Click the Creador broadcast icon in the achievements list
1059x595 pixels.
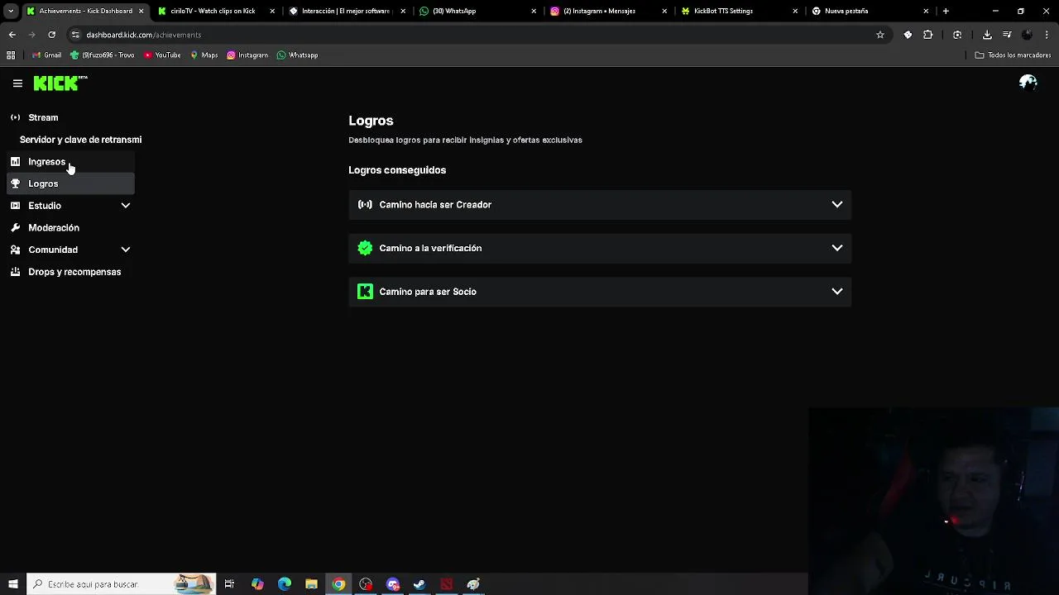coord(365,204)
